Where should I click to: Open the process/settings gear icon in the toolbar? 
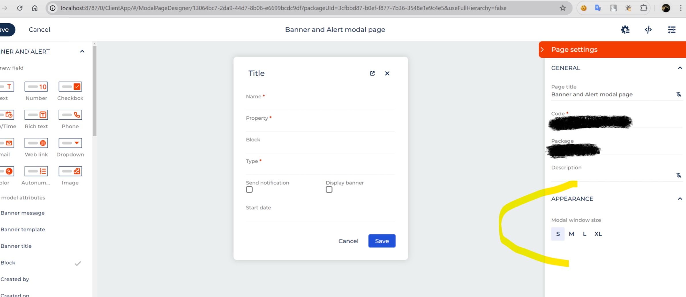625,30
